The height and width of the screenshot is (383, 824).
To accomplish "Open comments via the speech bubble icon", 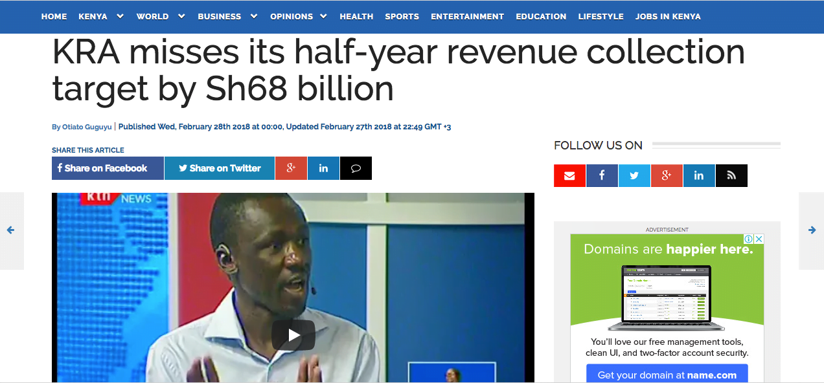I will point(356,168).
